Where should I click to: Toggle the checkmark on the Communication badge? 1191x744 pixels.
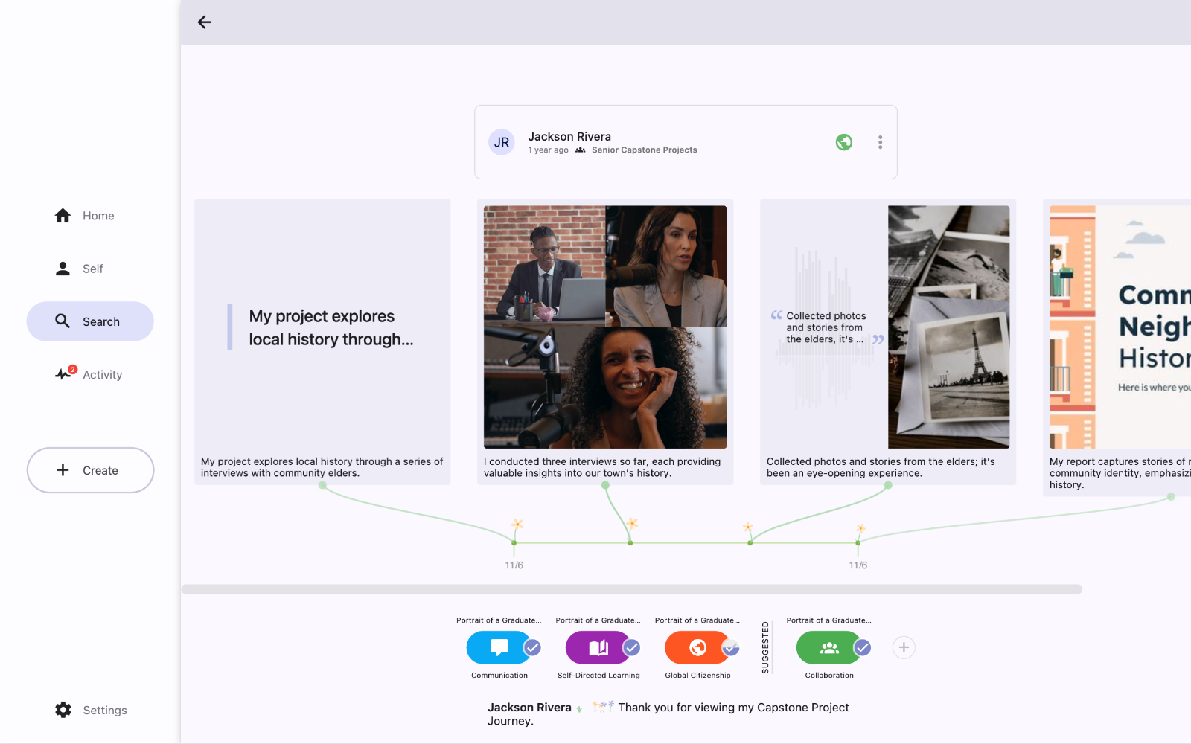click(532, 647)
